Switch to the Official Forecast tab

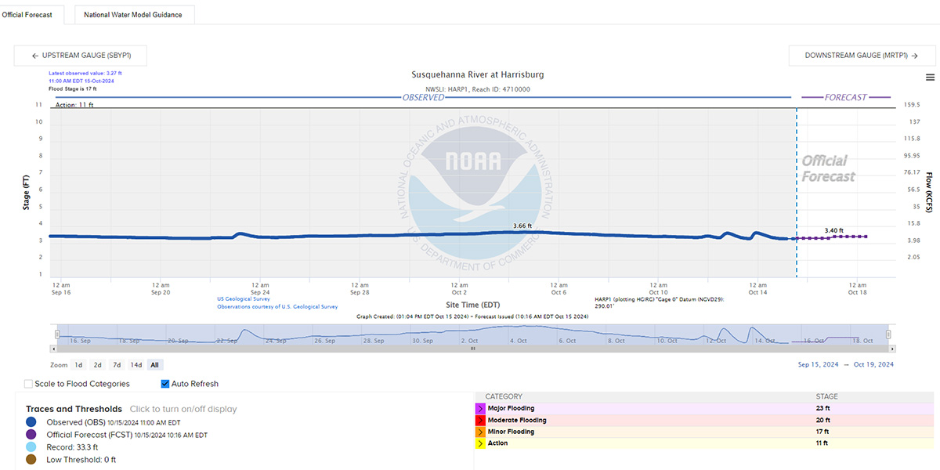[33, 14]
